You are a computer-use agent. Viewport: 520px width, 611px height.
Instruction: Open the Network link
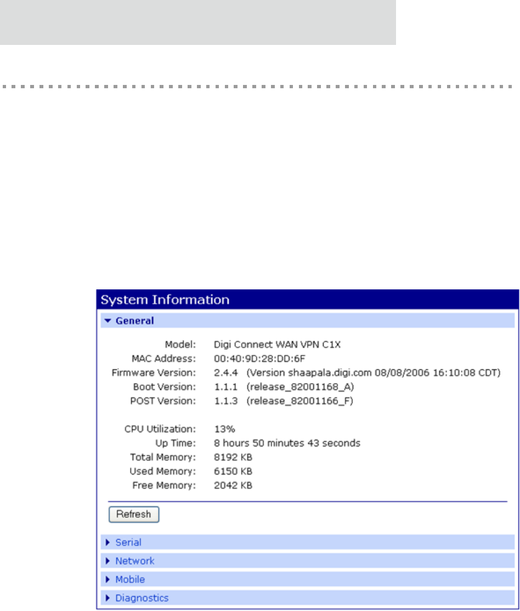[135, 561]
